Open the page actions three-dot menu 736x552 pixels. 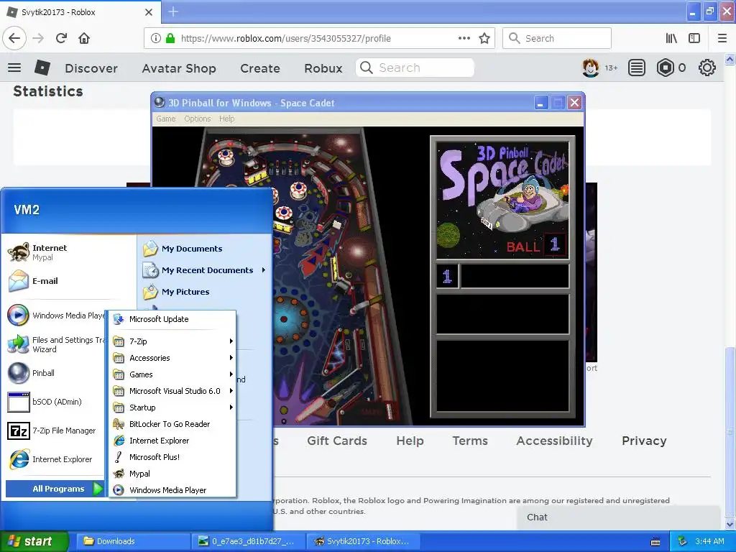tap(464, 39)
